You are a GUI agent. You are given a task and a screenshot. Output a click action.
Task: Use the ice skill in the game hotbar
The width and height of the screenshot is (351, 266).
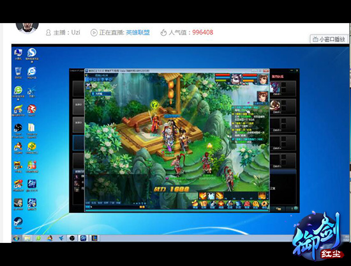pos(211,196)
